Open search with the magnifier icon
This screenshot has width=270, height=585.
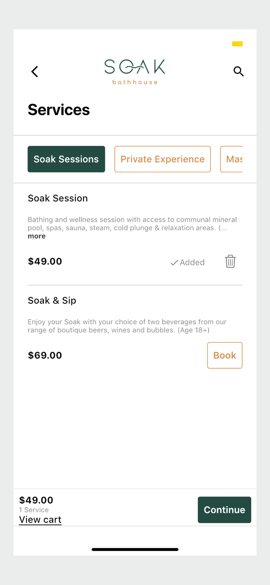pyautogui.click(x=238, y=71)
